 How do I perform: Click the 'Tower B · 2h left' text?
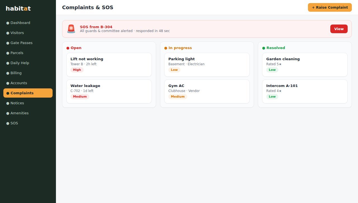pyautogui.click(x=83, y=64)
